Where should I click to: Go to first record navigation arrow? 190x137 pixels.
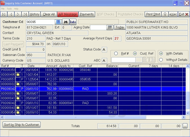pyautogui.click(x=4, y=14)
